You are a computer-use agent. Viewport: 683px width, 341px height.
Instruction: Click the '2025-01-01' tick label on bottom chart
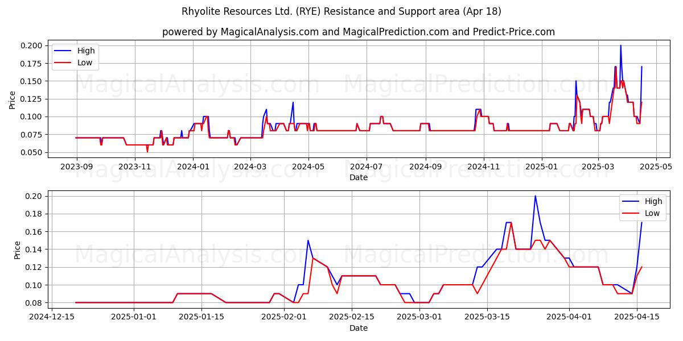coord(134,317)
